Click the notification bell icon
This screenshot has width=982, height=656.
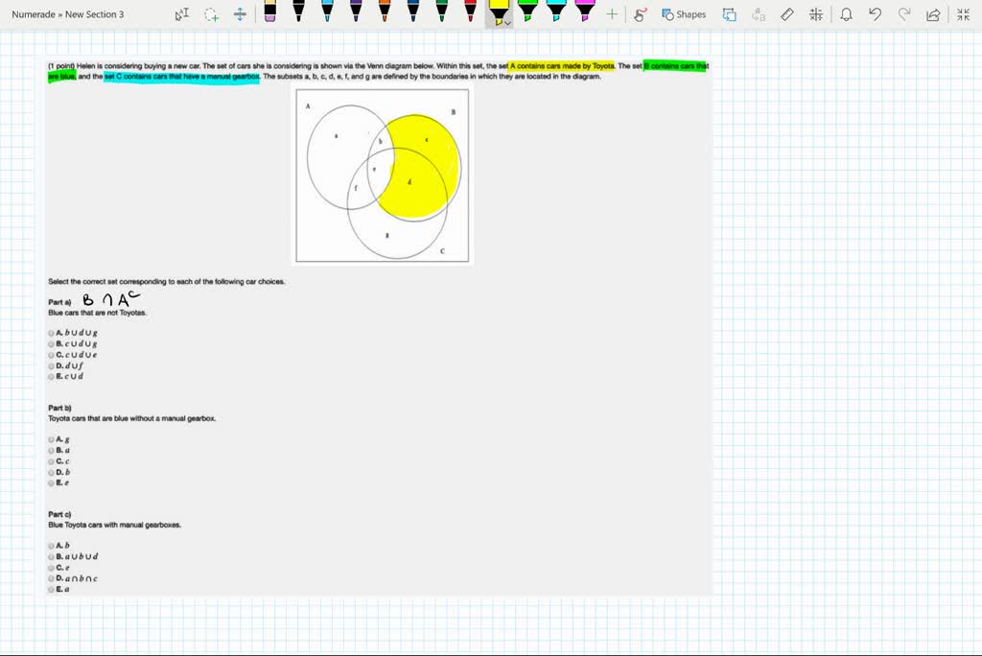pos(846,14)
